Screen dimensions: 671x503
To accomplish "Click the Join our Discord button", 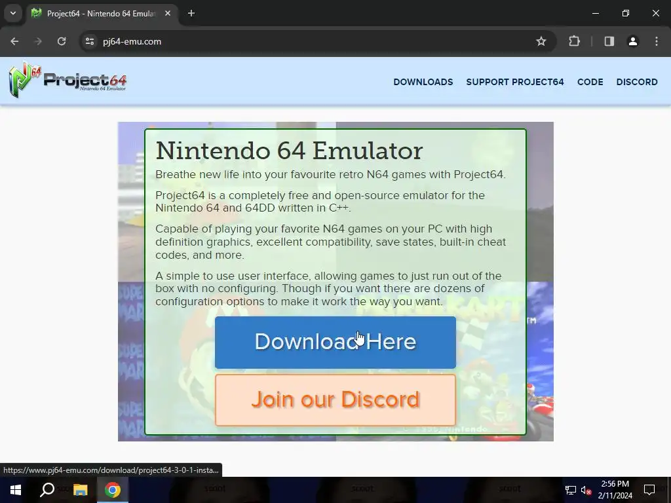I will pyautogui.click(x=335, y=400).
